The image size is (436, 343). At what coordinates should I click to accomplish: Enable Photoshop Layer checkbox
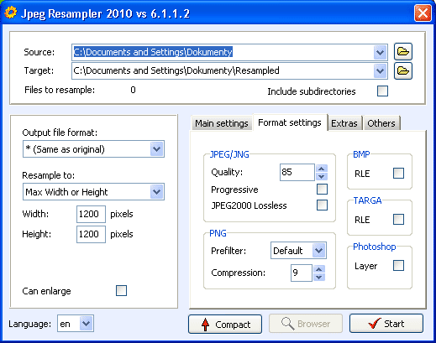tap(398, 265)
